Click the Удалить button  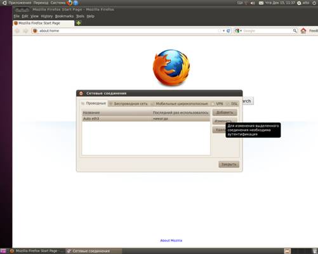219,130
